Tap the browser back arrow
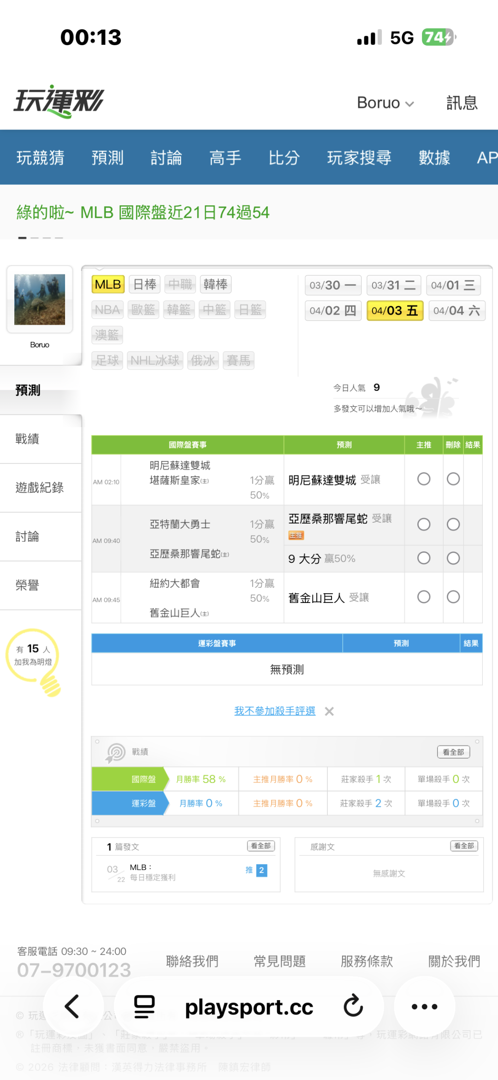Image resolution: width=498 pixels, height=1080 pixels. tap(72, 1007)
